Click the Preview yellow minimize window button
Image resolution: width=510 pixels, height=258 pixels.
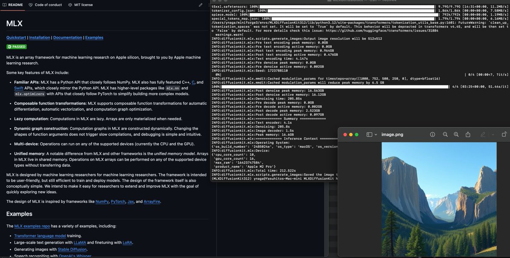pyautogui.click(x=351, y=134)
